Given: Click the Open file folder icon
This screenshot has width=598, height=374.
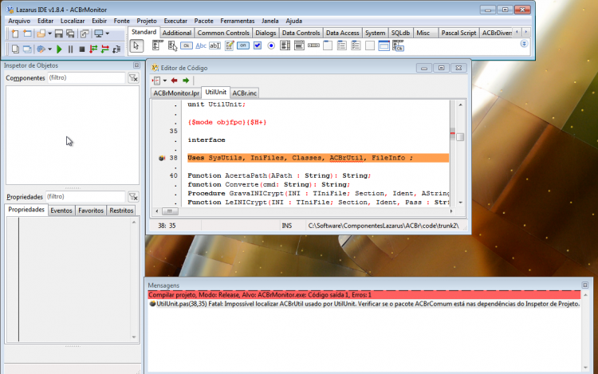Looking at the screenshot, I should [41, 33].
